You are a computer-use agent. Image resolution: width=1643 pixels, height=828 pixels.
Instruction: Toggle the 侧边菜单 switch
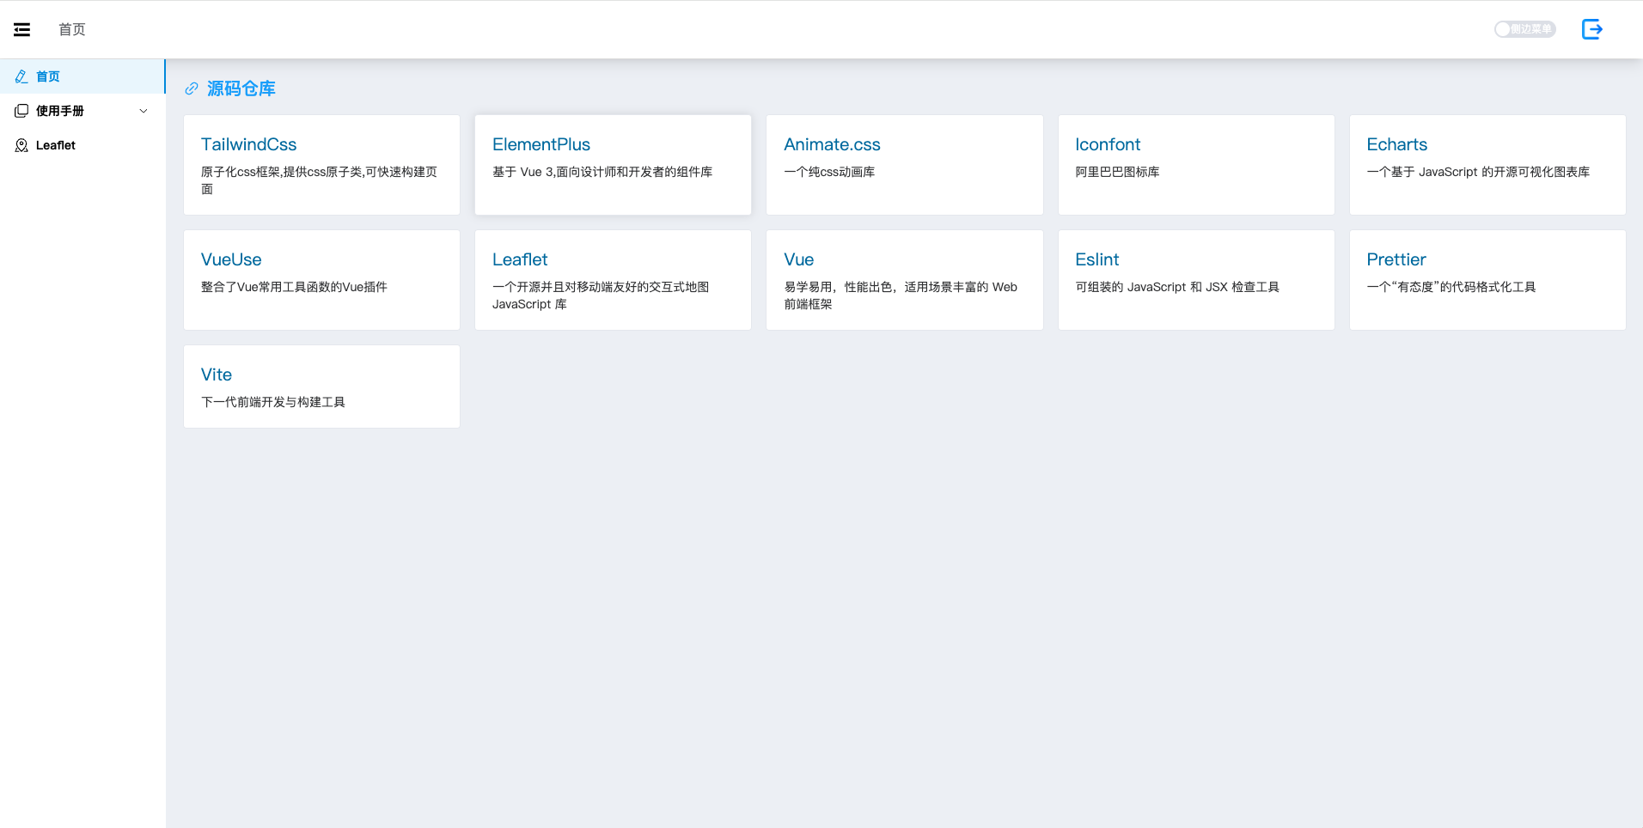point(1524,29)
